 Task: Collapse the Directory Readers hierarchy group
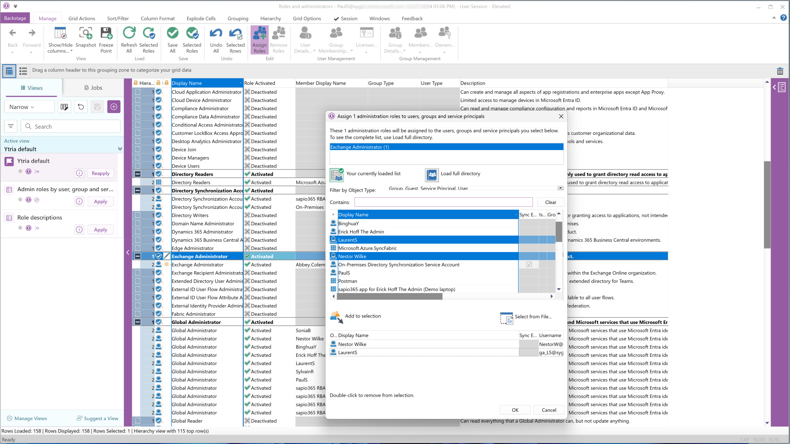pos(138,174)
